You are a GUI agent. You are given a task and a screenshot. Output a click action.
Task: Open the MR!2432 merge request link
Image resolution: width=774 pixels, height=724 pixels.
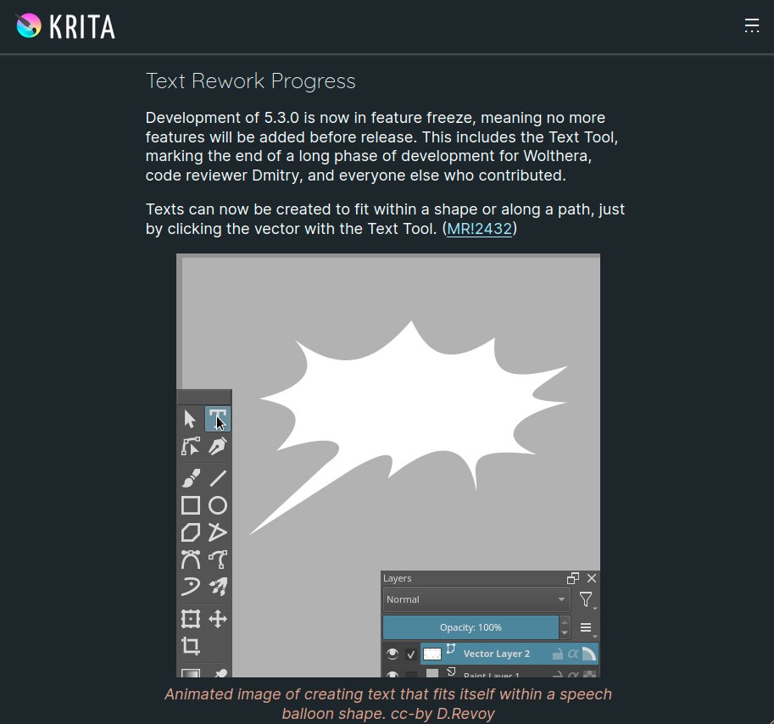[479, 229]
